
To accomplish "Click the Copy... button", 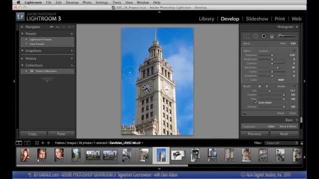I will click(x=33, y=134).
